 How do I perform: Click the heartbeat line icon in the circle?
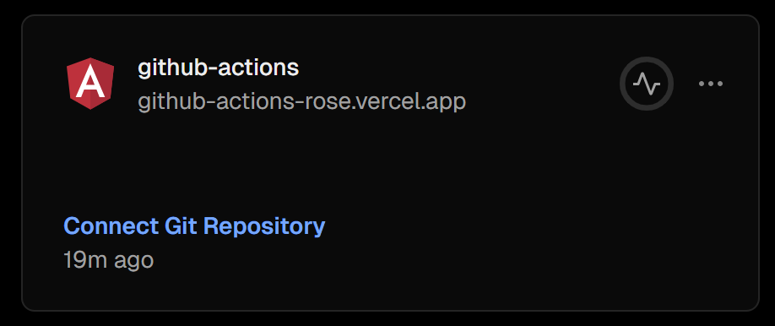(x=647, y=84)
